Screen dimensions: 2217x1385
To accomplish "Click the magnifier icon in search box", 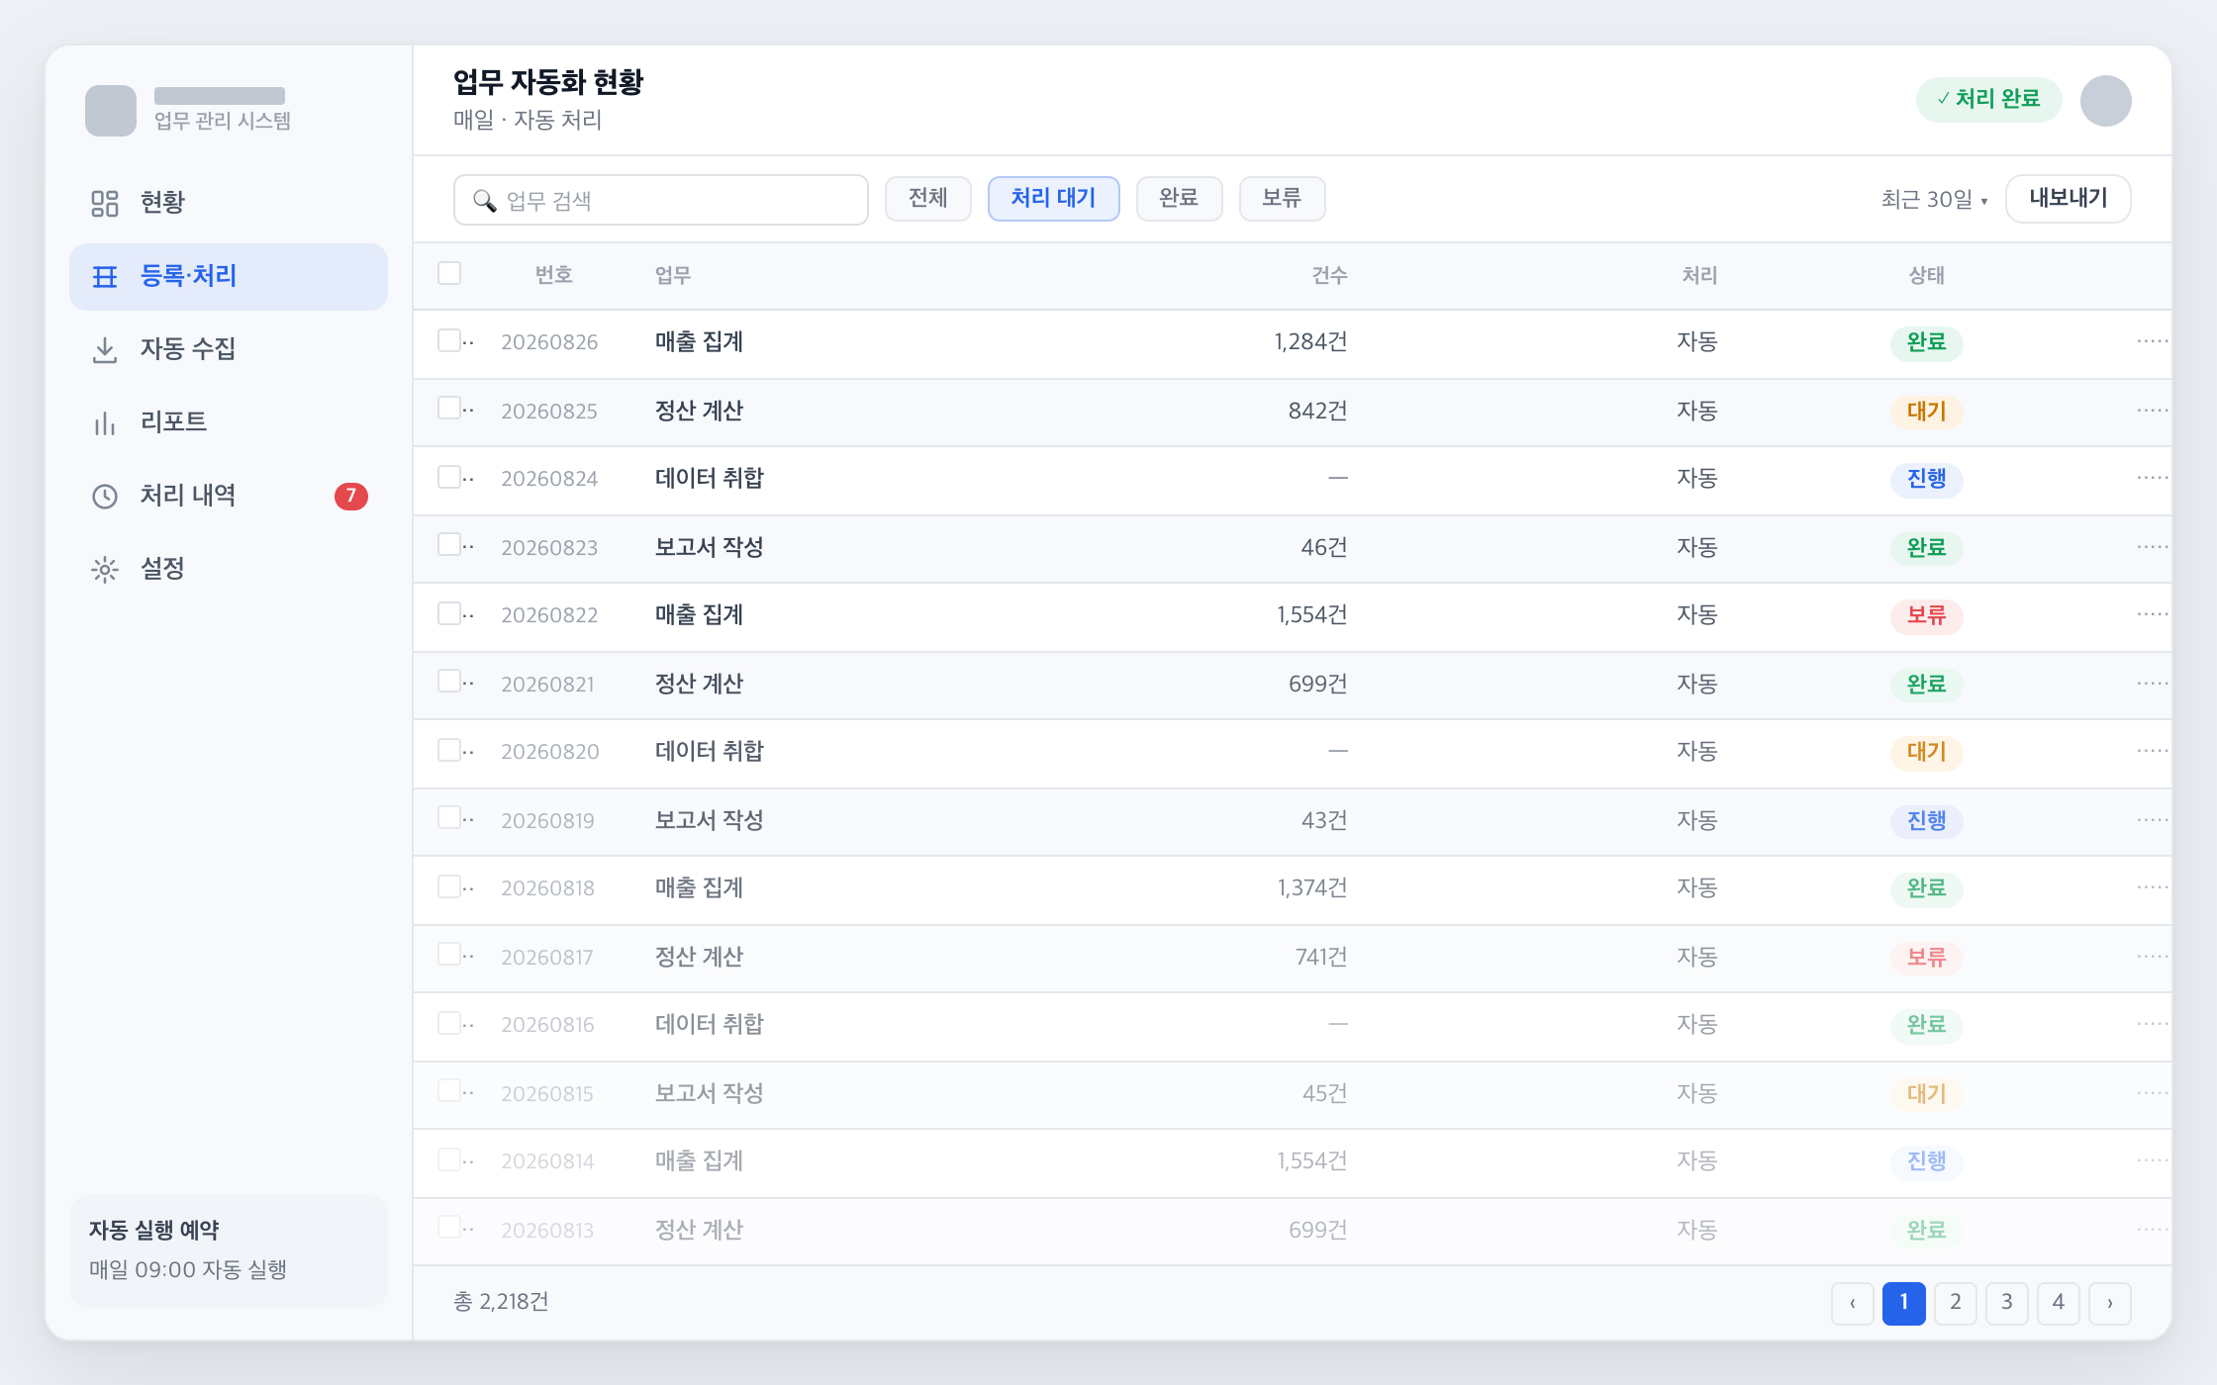I will coord(485,201).
